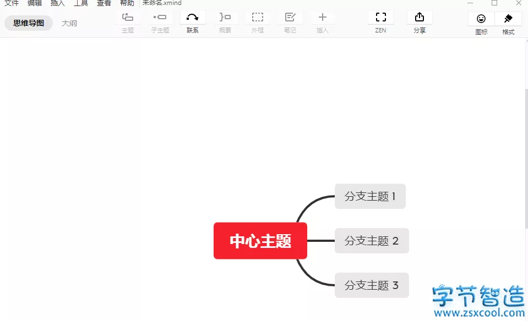528x321 pixels.
Task: Select the 主题 (Topic) tool
Action: point(127,22)
